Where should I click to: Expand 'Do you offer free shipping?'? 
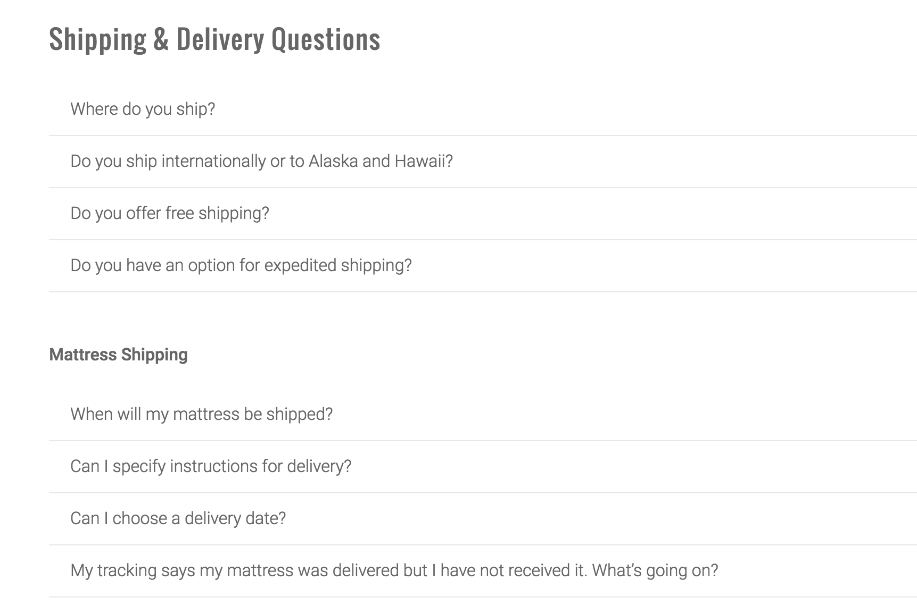click(483, 214)
